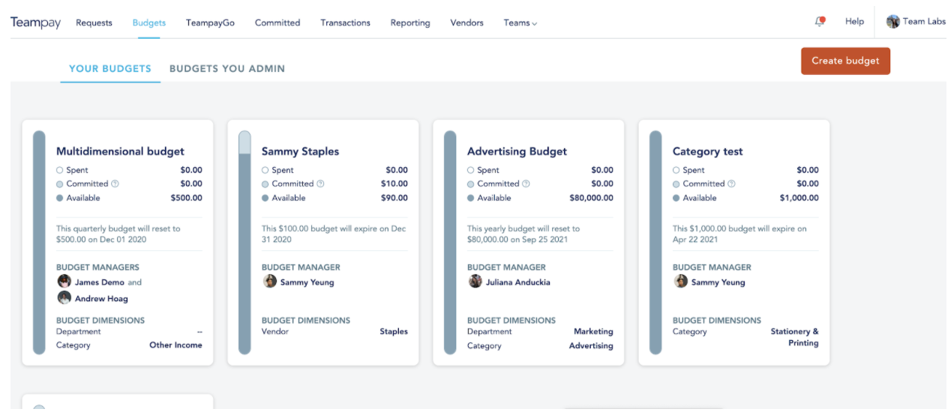This screenshot has width=951, height=412.
Task: Click the Committed help icon on Category test card
Action: [732, 184]
